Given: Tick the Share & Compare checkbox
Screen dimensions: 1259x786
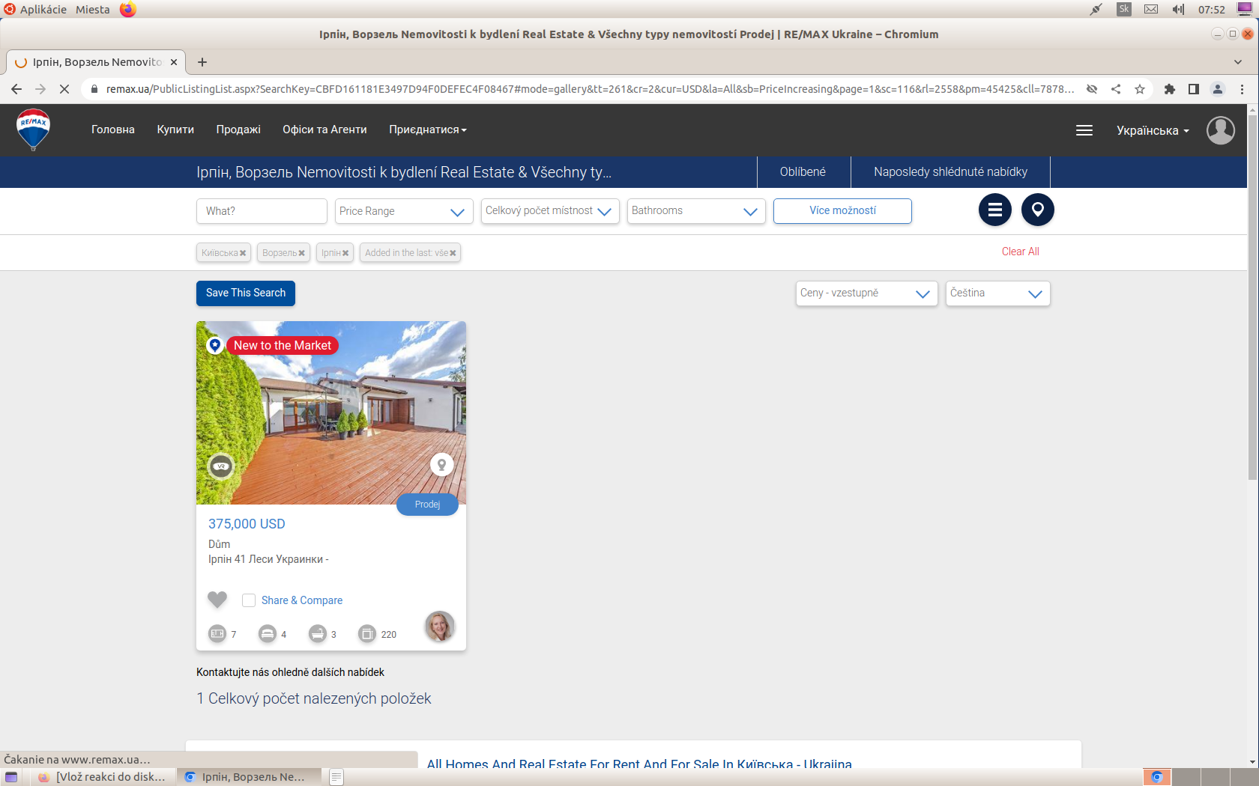Looking at the screenshot, I should click(249, 600).
